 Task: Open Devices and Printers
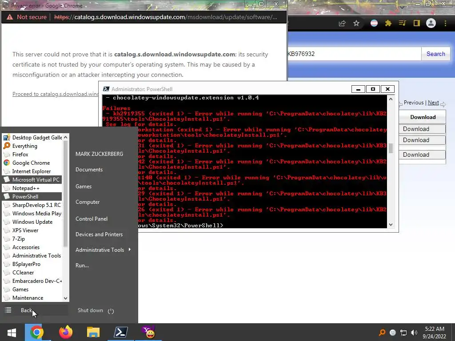99,234
